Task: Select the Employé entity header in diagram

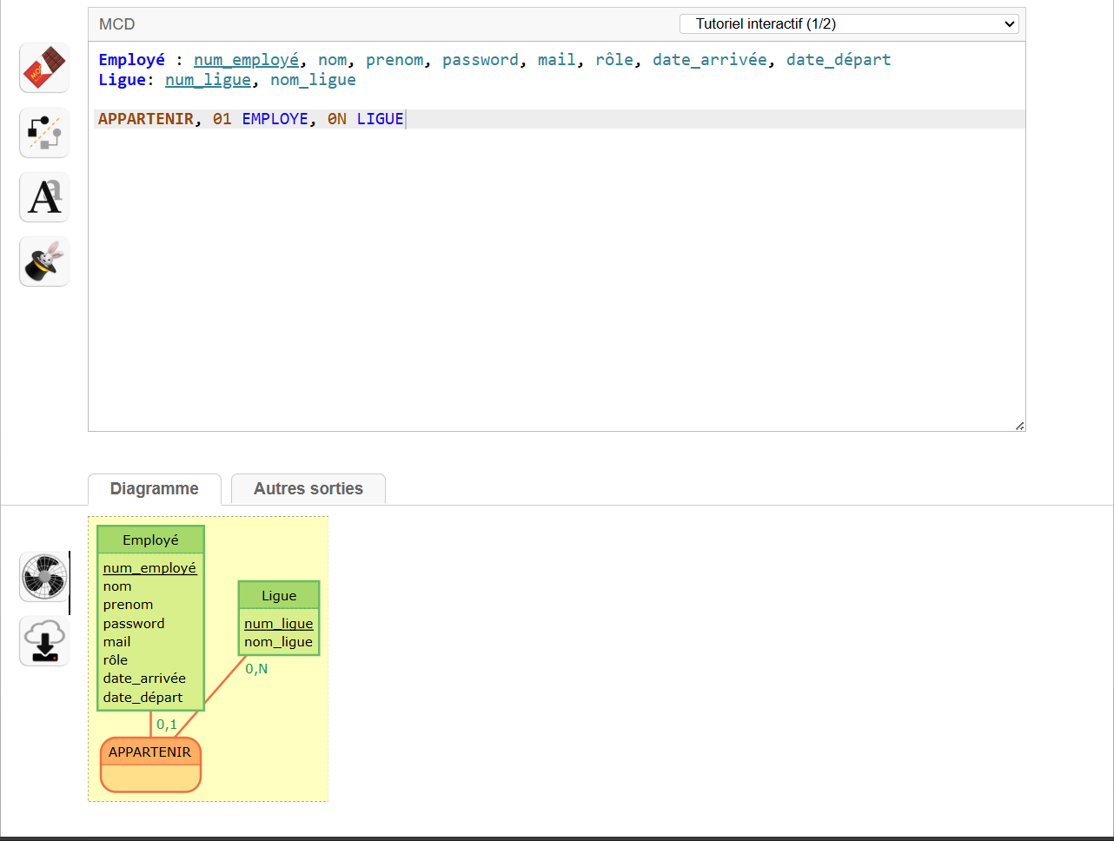Action: pos(150,540)
